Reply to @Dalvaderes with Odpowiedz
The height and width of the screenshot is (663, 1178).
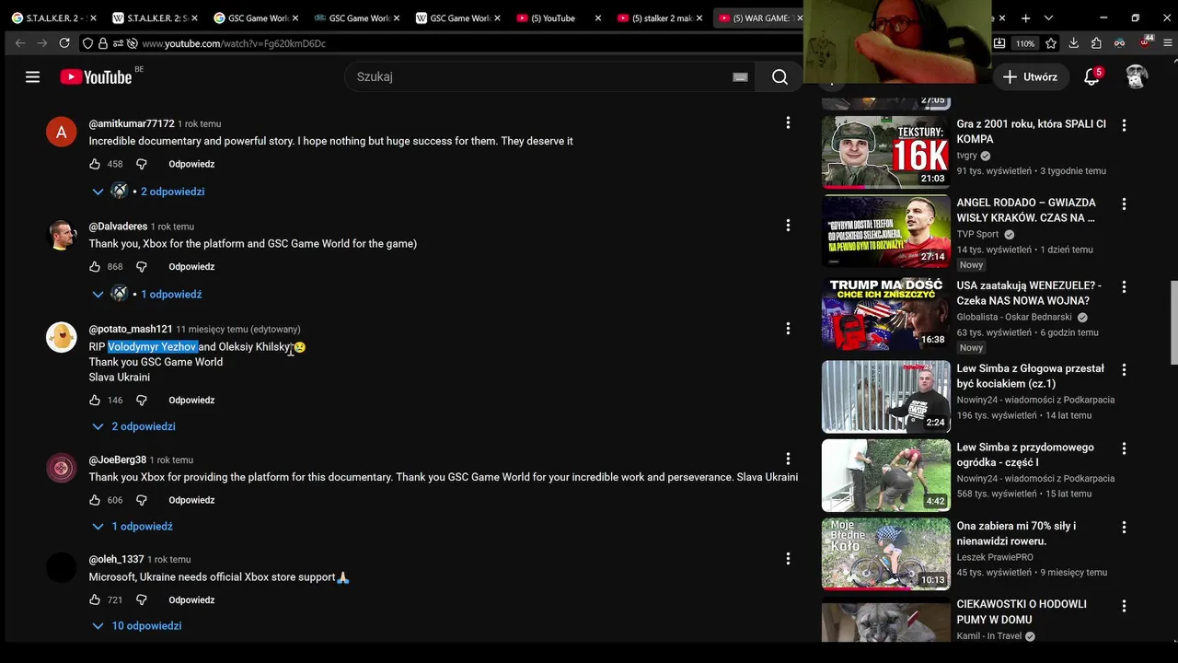pos(191,267)
